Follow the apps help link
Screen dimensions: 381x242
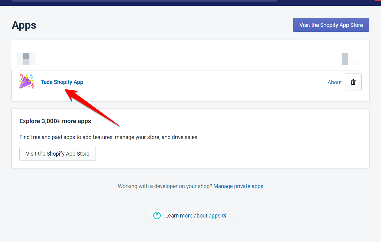point(217,216)
